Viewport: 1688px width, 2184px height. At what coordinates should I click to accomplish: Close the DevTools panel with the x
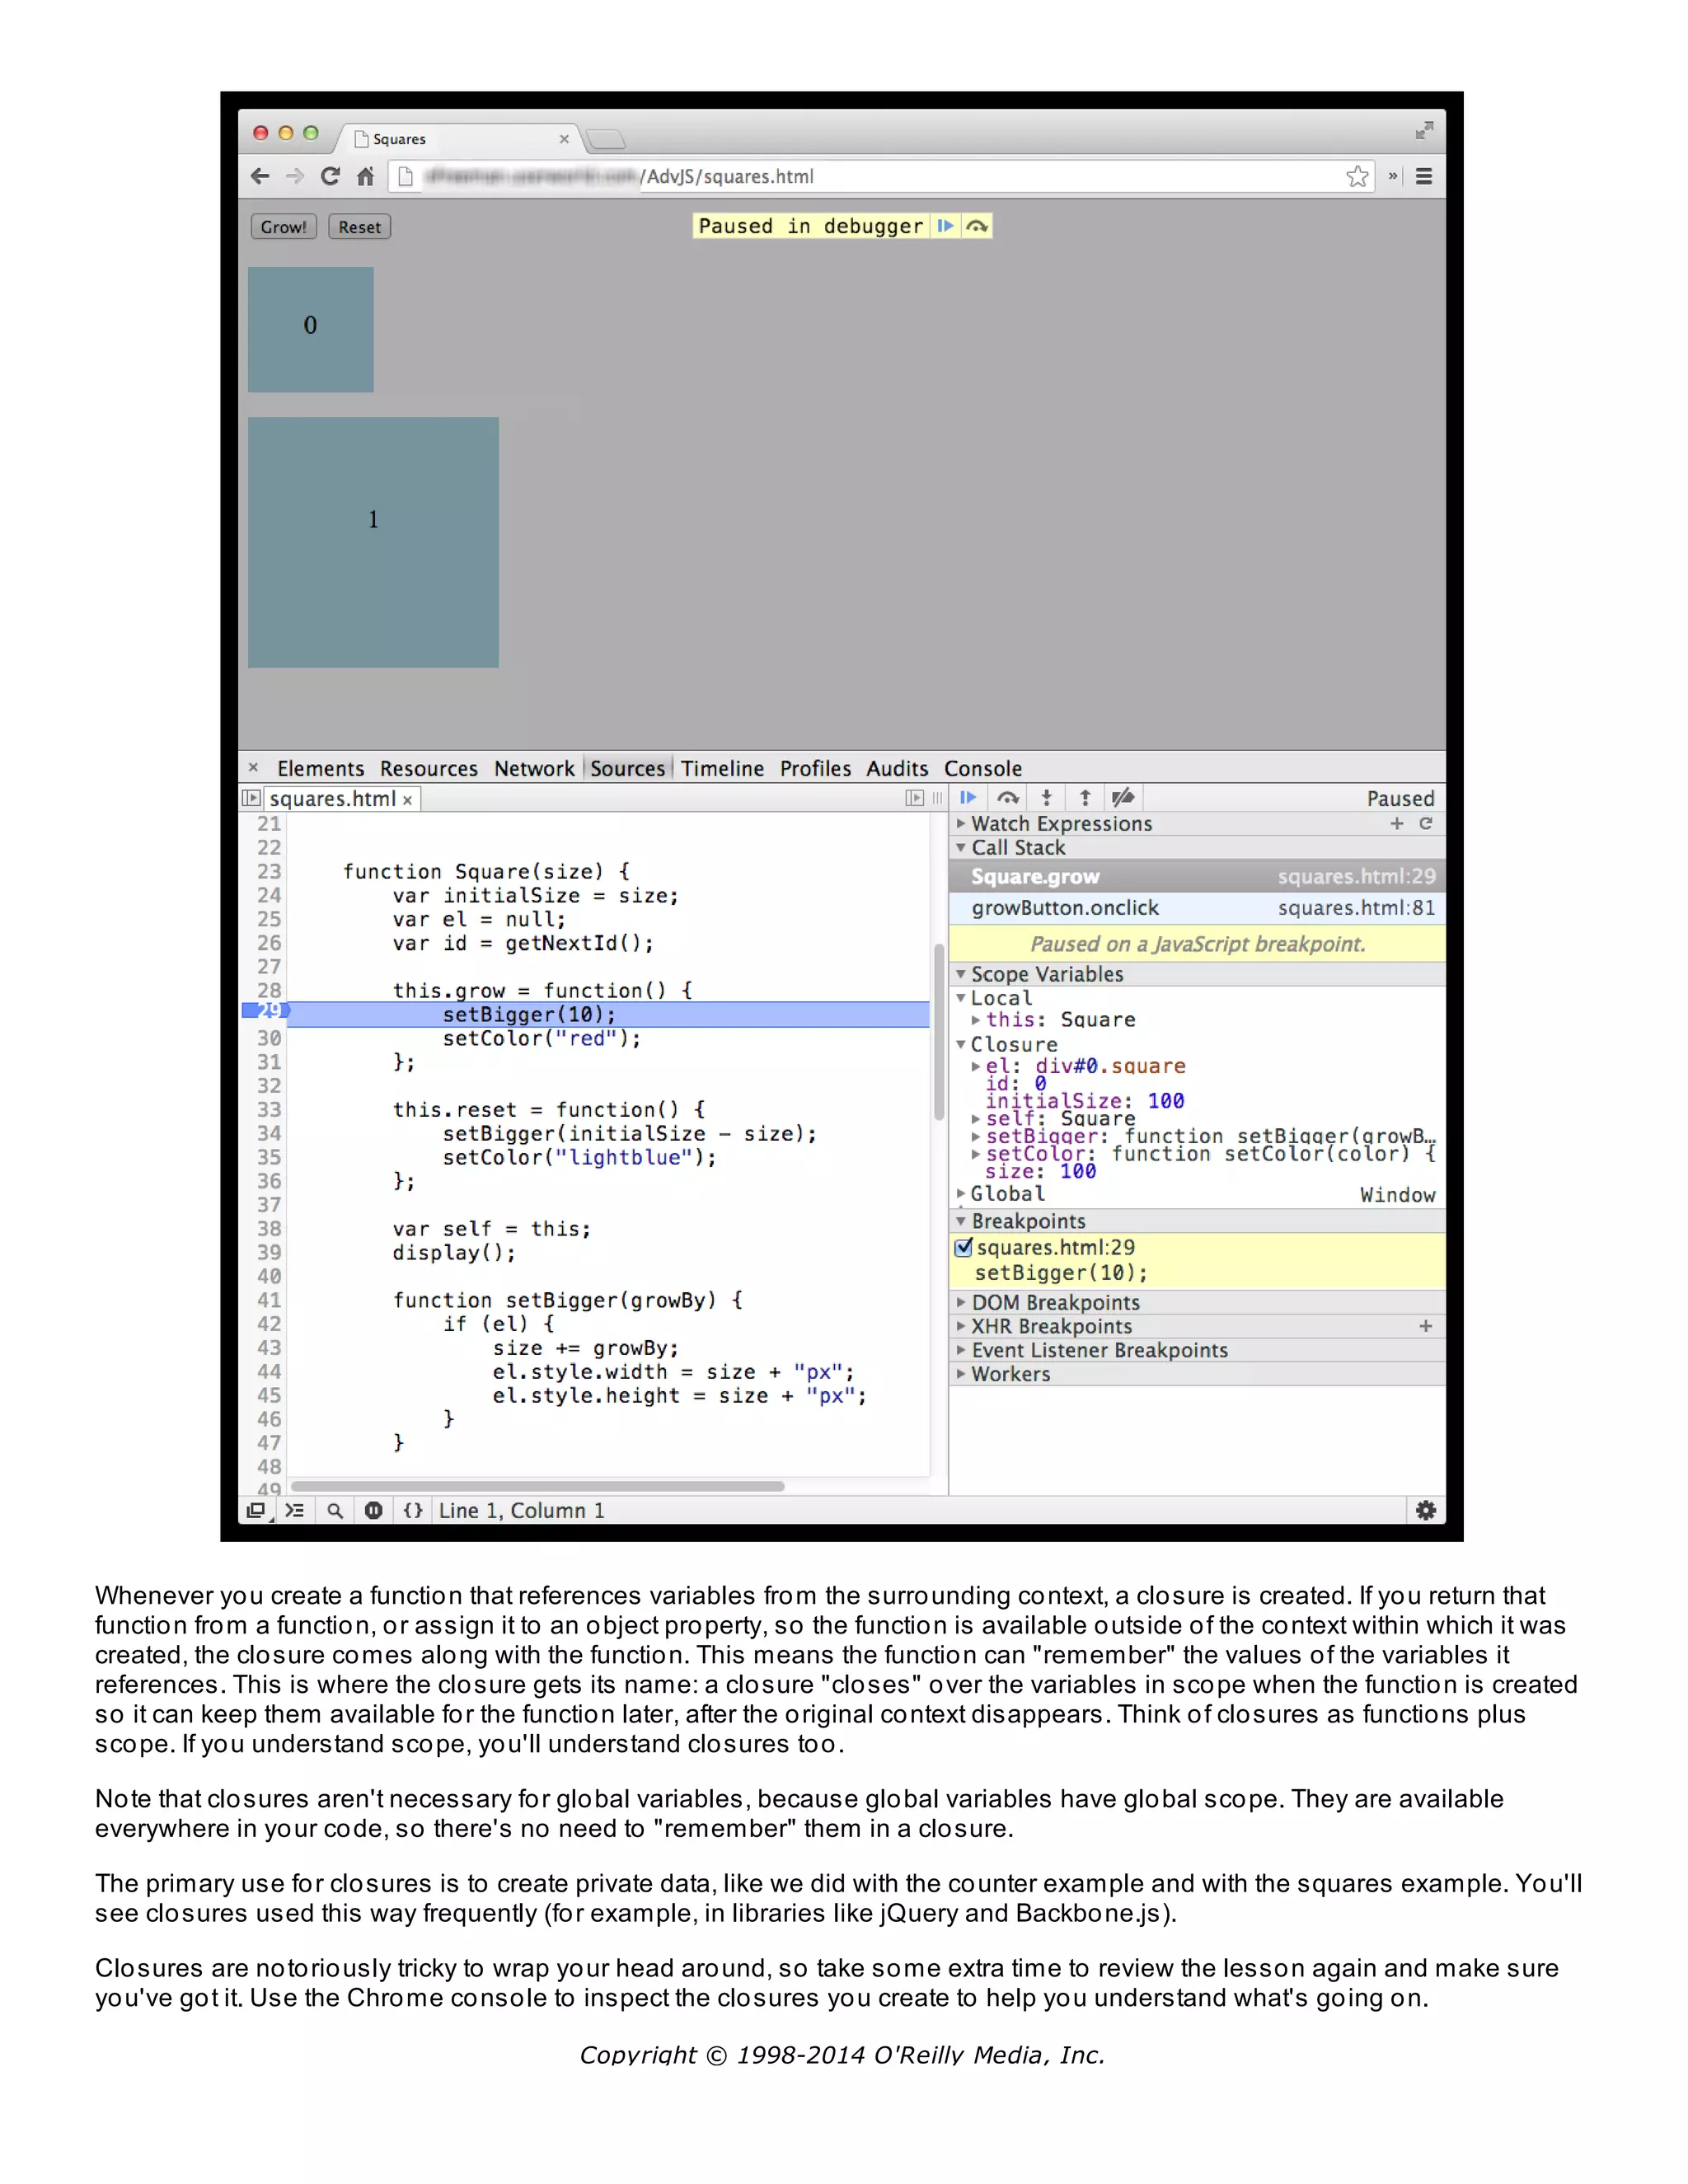[254, 768]
